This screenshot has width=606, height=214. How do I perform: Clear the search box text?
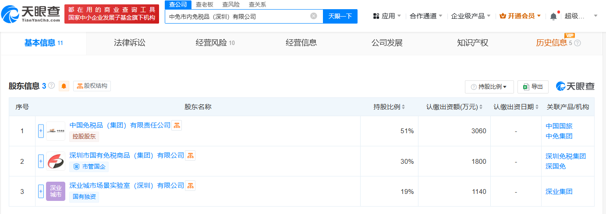coord(314,16)
